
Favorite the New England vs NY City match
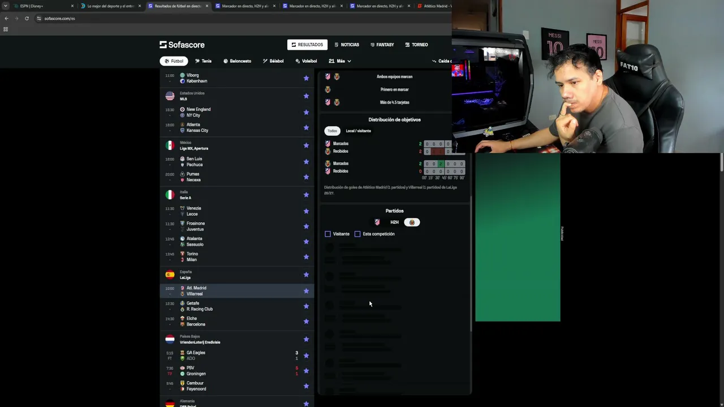click(x=306, y=112)
